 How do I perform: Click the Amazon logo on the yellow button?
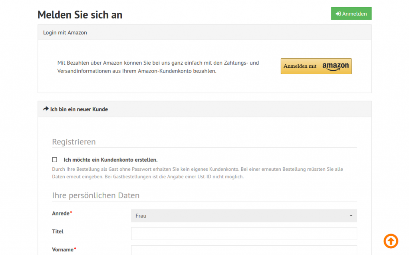click(336, 66)
